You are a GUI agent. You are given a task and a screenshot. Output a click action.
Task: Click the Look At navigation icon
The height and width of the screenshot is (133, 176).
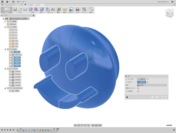tap(79, 125)
